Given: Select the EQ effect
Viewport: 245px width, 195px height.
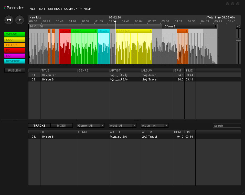Looking at the screenshot, I should click(x=15, y=56).
